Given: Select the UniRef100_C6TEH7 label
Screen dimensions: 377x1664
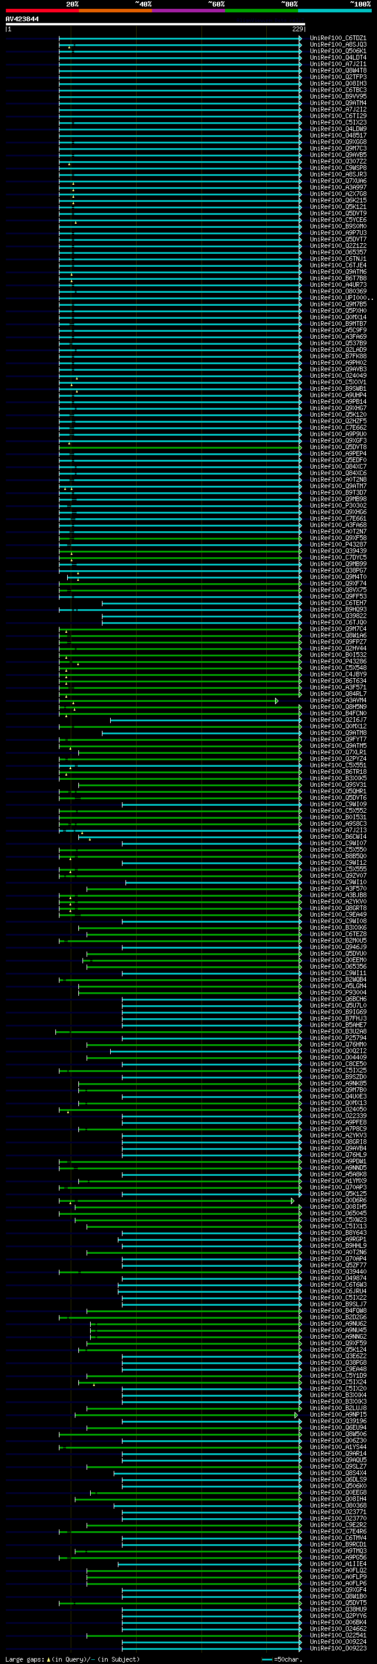Looking at the screenshot, I should 338,603.
